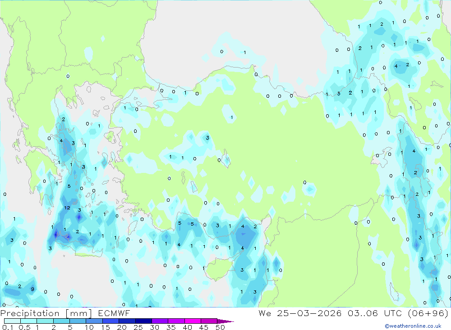Screen dimensions: 451x330
Task: Select the 2–5 mm legend color swatch
Action: tap(61, 321)
